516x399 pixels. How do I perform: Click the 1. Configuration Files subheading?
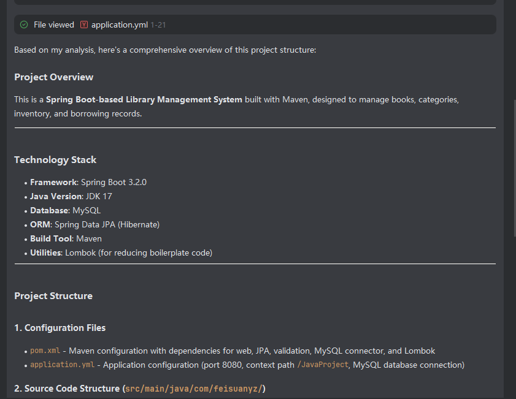pyautogui.click(x=60, y=328)
